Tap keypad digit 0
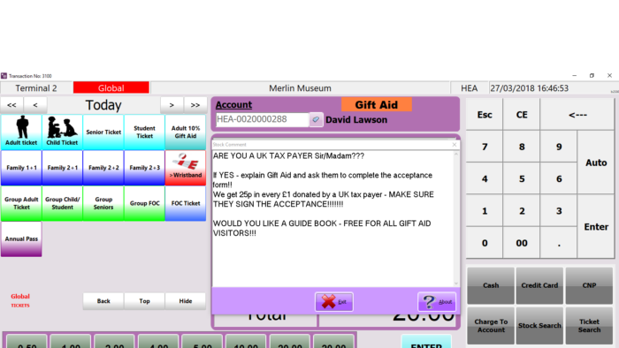Screen dimensions: 619x348 tap(485, 243)
